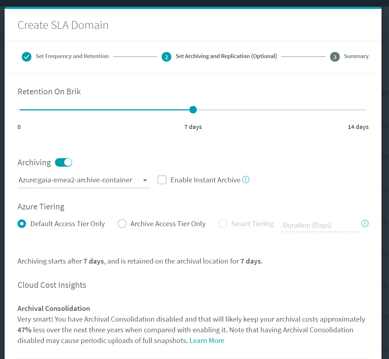Click the step 3 numbered circle
Image resolution: width=389 pixels, height=359 pixels.
[335, 57]
